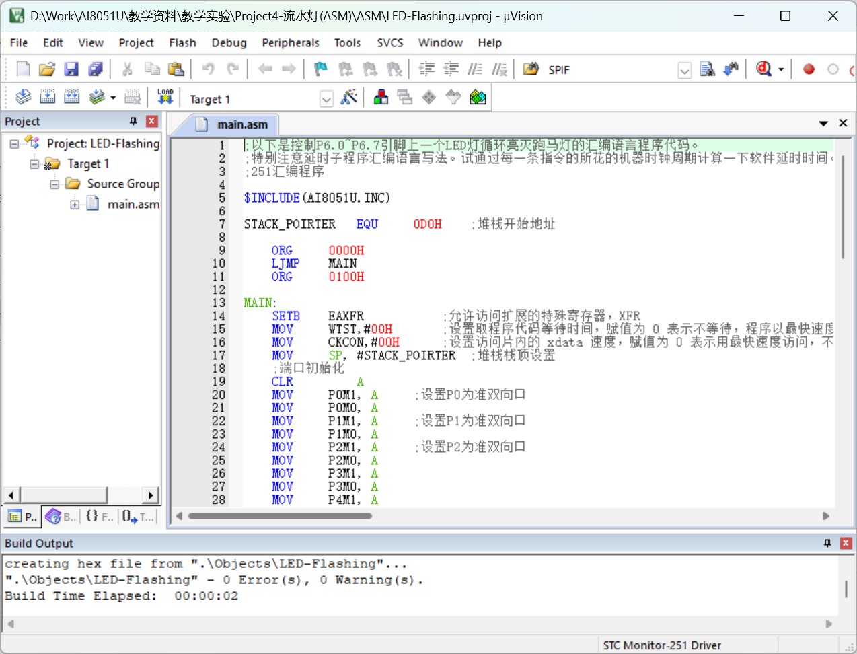Cut the selection with the scissors icon
Screen dimensions: 857x654
pos(127,69)
